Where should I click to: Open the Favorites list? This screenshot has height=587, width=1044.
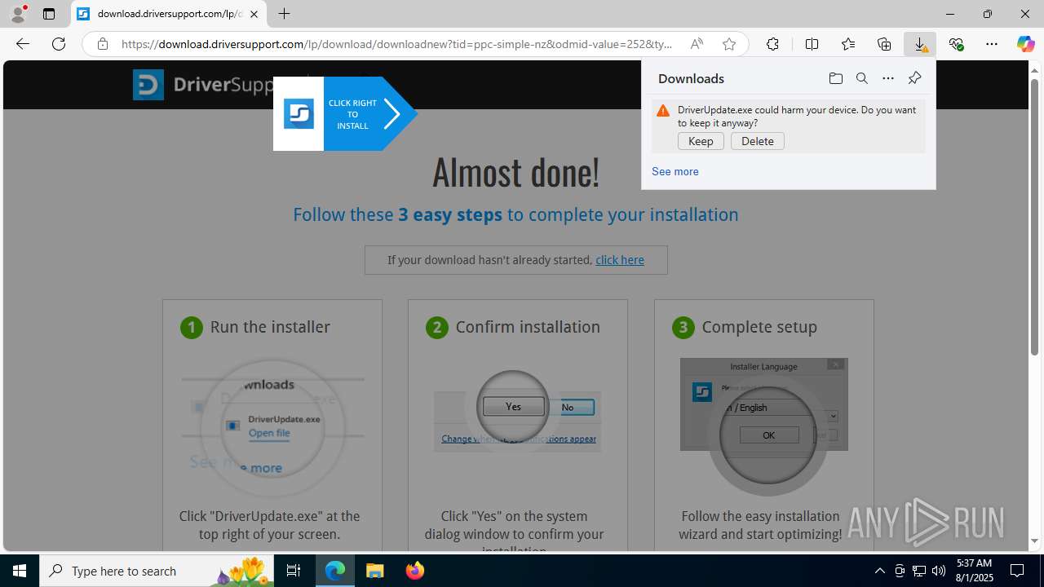[x=848, y=44]
